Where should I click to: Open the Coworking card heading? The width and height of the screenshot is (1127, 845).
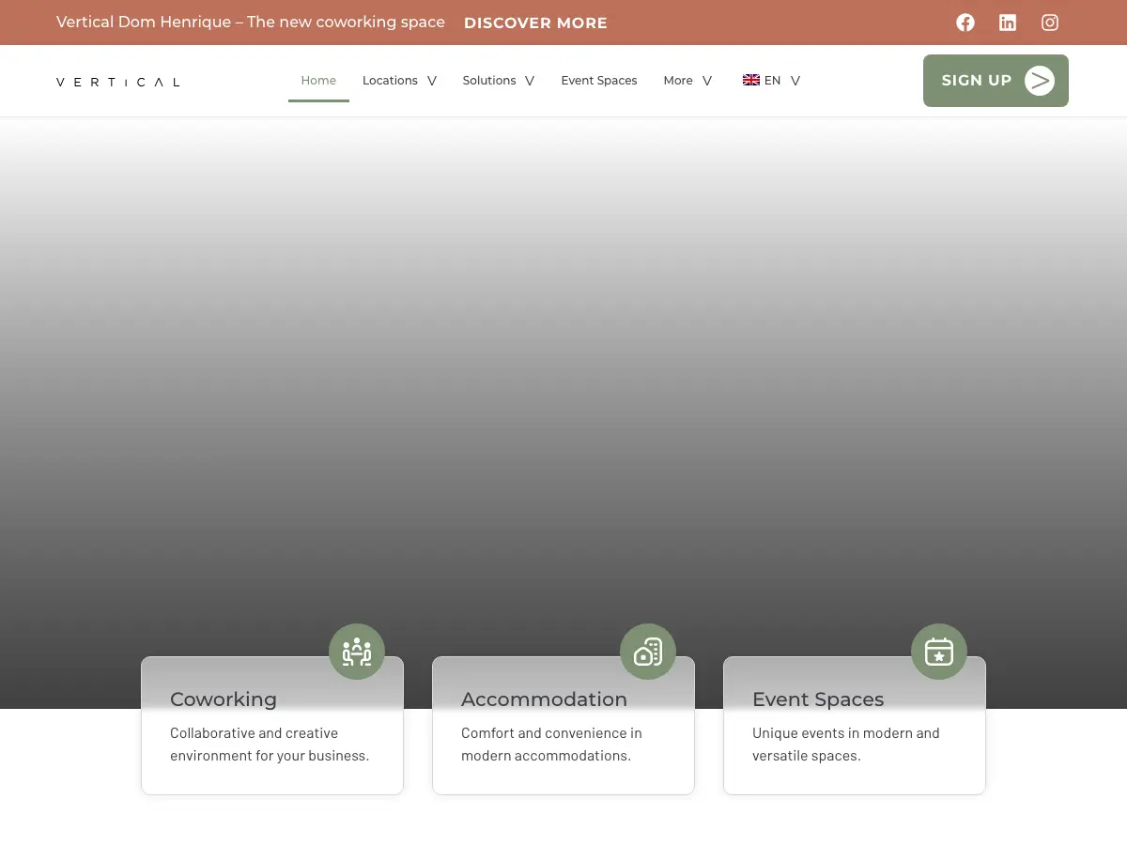[224, 699]
